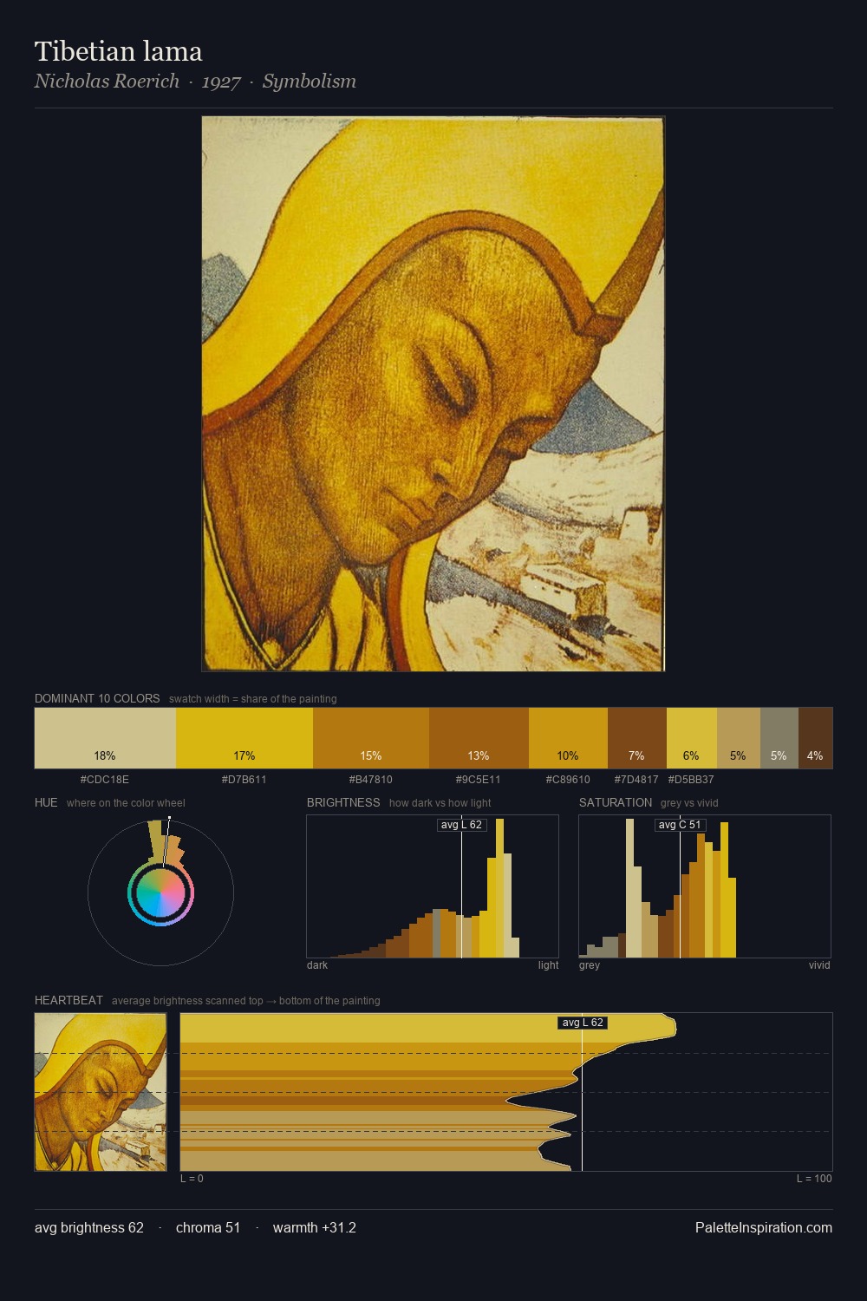The image size is (867, 1301).
Task: Open PaletteInspiration.com link
Action: point(764,1227)
